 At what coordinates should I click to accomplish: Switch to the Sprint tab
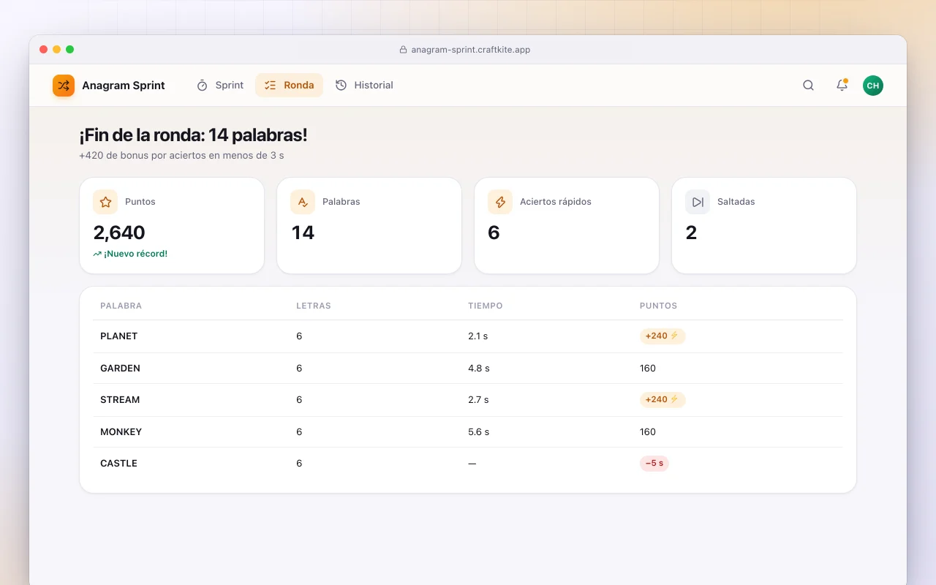point(220,86)
